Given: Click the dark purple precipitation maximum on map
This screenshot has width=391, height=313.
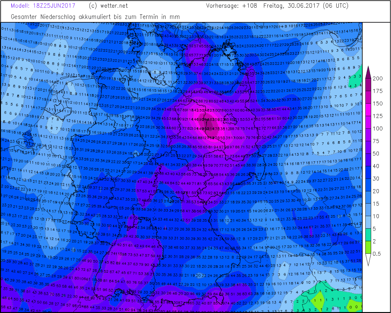Looking at the screenshot, I should pyautogui.click(x=209, y=124).
